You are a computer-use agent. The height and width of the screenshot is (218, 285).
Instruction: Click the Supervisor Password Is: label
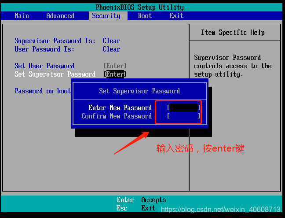click(55, 41)
